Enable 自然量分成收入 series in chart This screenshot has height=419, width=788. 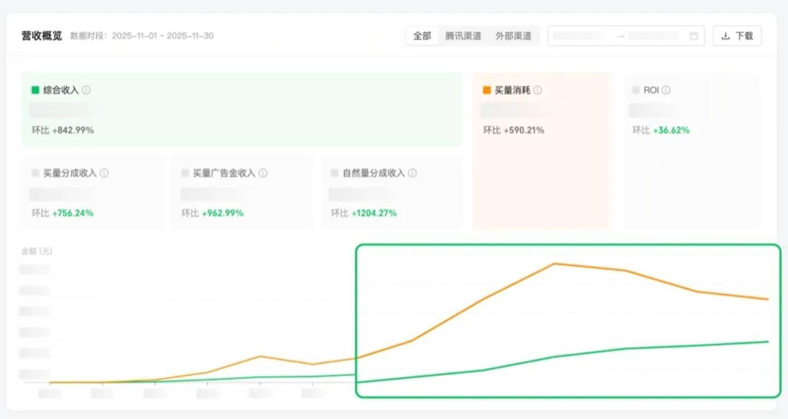pyautogui.click(x=391, y=192)
